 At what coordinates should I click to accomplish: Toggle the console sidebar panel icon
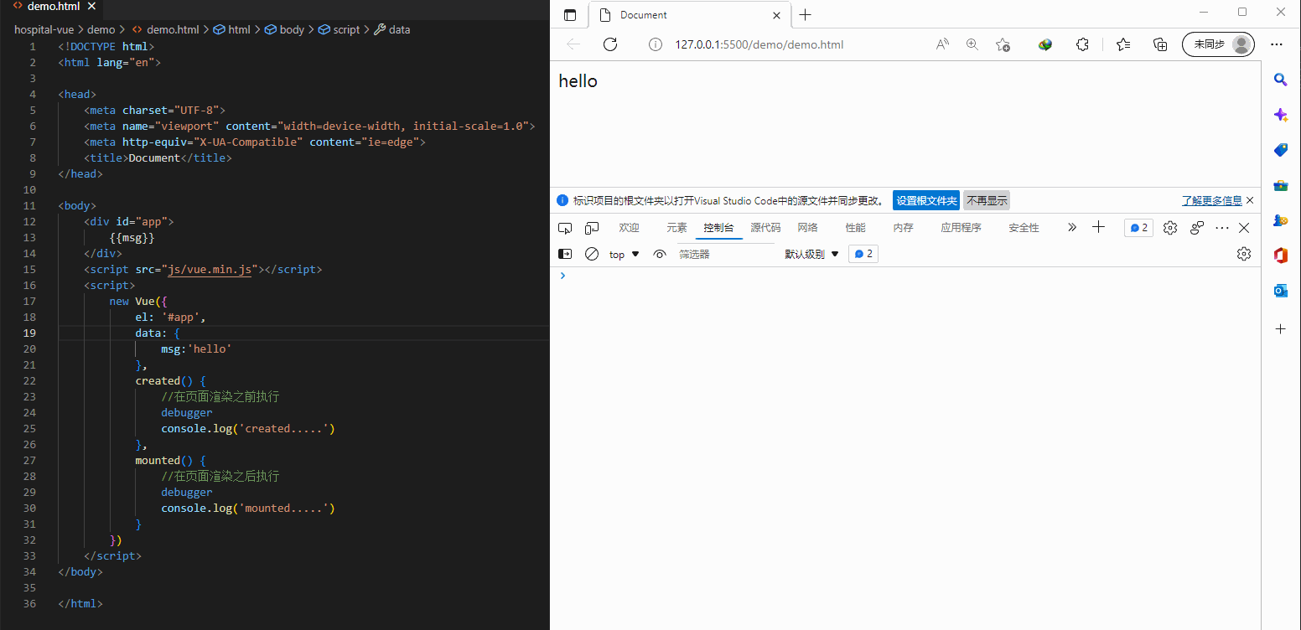click(565, 254)
